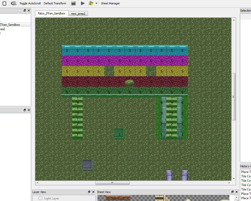Open the Sheet Manager
Image resolution: width=251 pixels, height=201 pixels.
pos(111,3)
